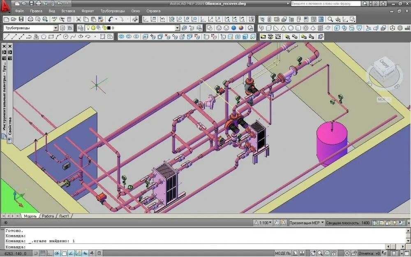Click the Sphere solid primitive icon
The image size is (411, 257).
(291, 28)
